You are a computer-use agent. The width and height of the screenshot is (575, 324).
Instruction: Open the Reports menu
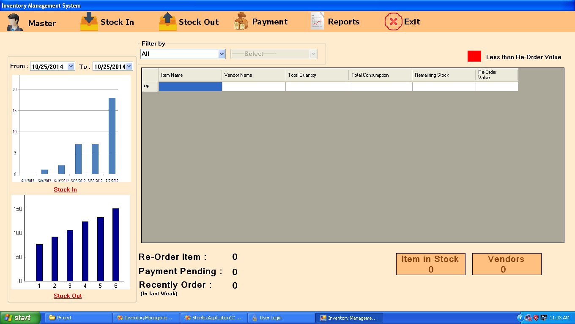pyautogui.click(x=335, y=22)
